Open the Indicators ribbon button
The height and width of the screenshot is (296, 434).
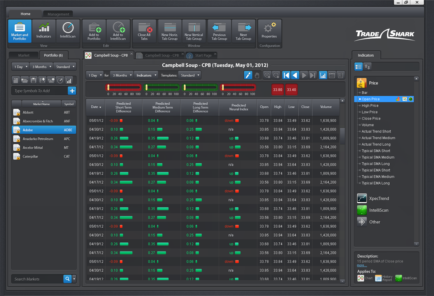pos(44,31)
